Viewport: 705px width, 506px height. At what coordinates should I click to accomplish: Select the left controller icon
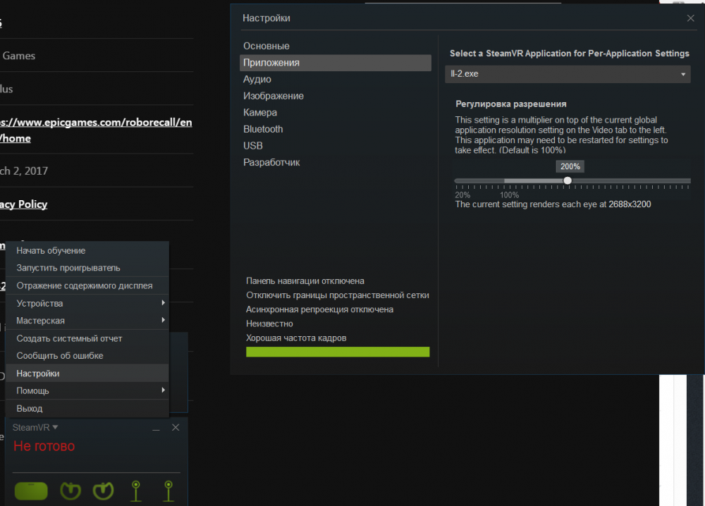pos(70,490)
